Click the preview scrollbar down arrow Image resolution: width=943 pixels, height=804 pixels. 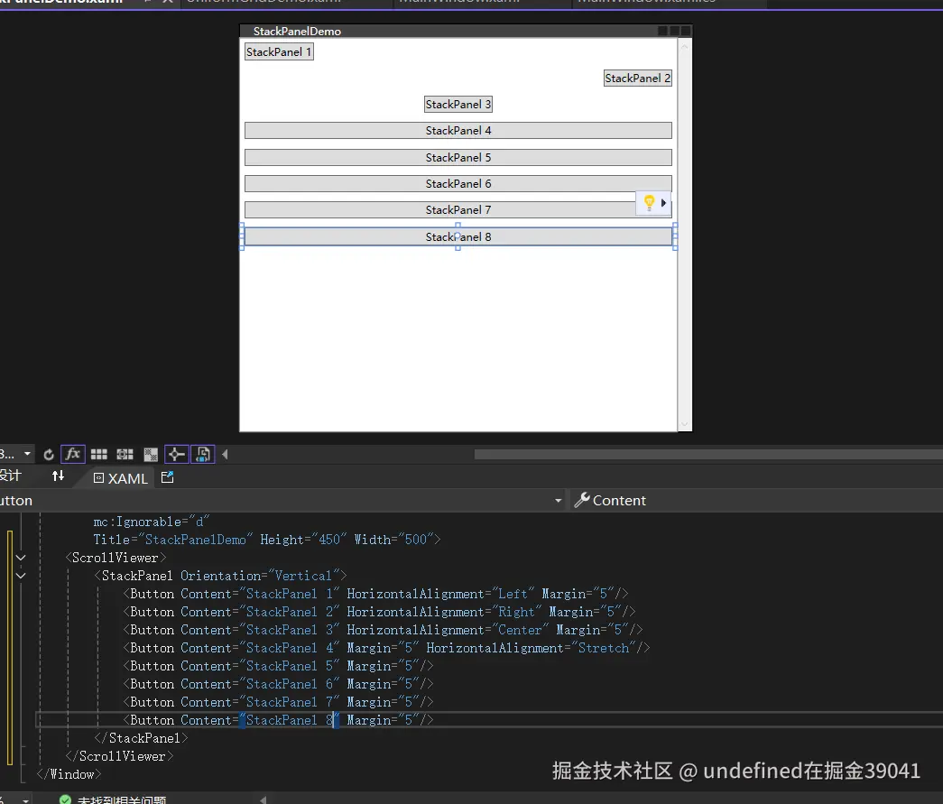coord(684,424)
